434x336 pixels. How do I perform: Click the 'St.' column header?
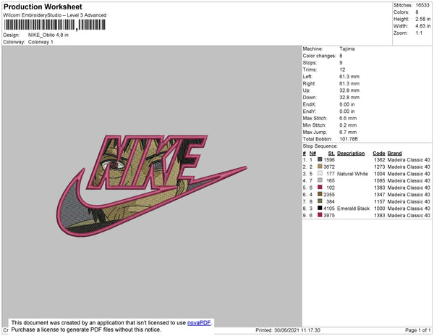pos(331,154)
